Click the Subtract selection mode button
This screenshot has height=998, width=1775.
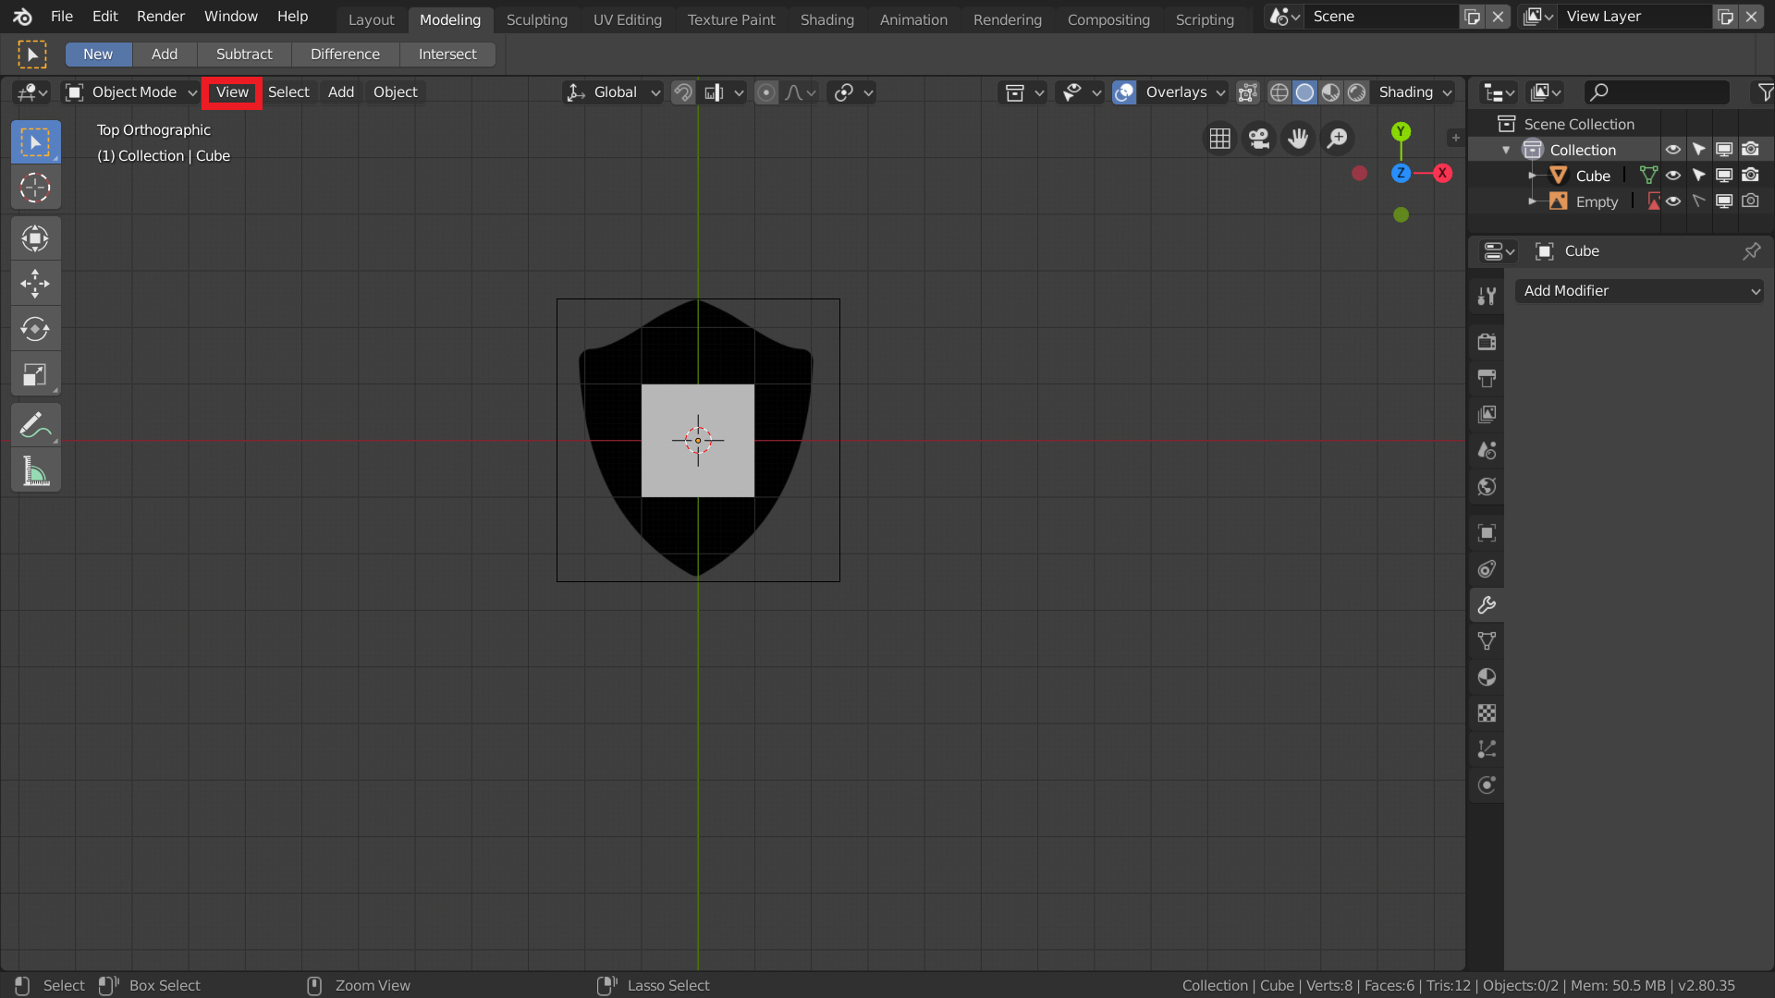pos(244,55)
